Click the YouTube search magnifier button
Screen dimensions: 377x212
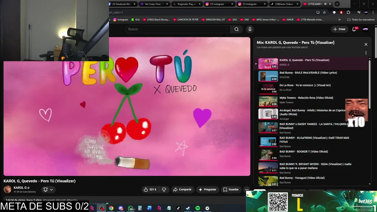pyautogui.click(x=237, y=29)
